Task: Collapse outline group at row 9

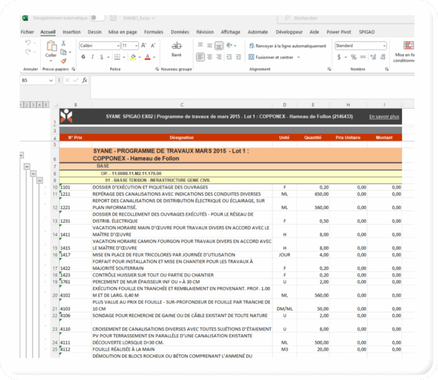Action: [39, 180]
